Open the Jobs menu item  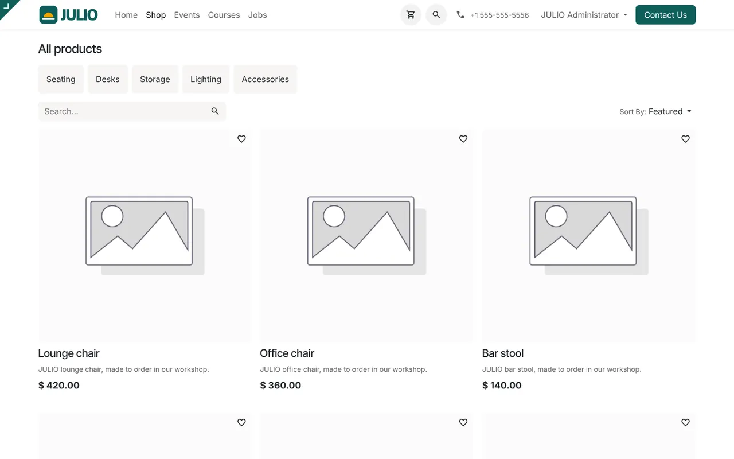(x=257, y=15)
